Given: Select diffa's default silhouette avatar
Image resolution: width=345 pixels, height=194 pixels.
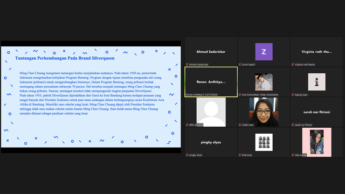Looking at the screenshot, I should (211, 112).
